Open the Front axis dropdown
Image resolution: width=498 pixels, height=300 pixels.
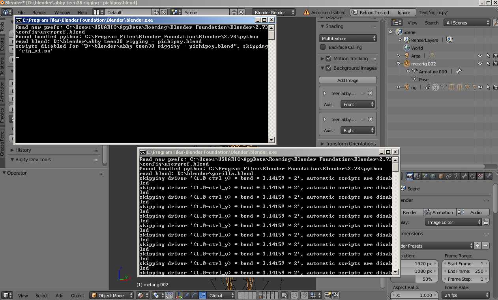coord(358,104)
